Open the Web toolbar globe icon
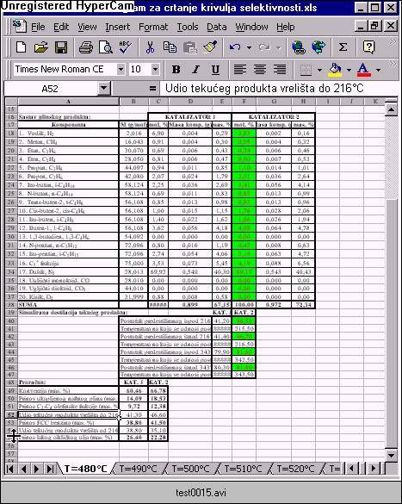 pos(319,47)
